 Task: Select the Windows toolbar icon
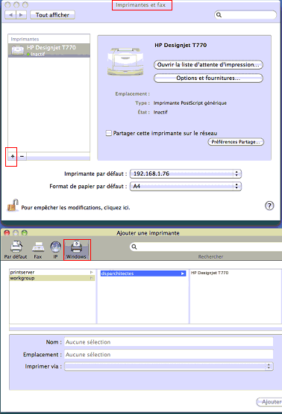[x=76, y=250]
